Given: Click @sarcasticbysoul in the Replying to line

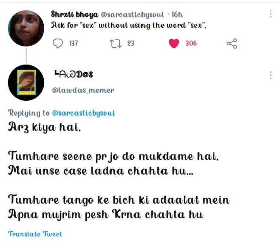Looking at the screenshot, I should coord(83,113).
